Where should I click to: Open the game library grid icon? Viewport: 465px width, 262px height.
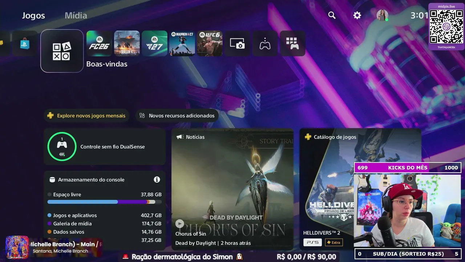[292, 43]
